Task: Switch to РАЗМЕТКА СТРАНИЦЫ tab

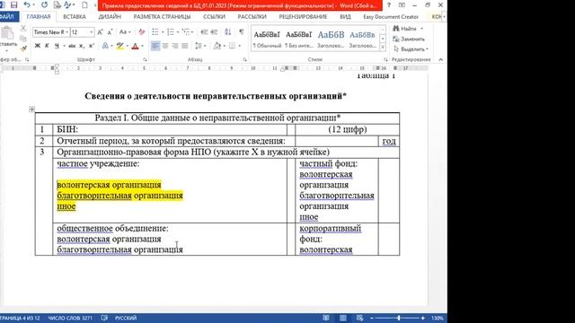Action: [162, 17]
